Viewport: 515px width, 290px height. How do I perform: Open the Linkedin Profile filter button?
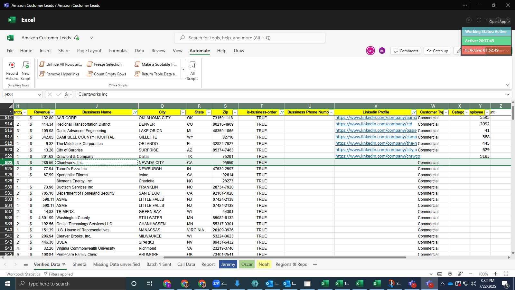point(414,112)
